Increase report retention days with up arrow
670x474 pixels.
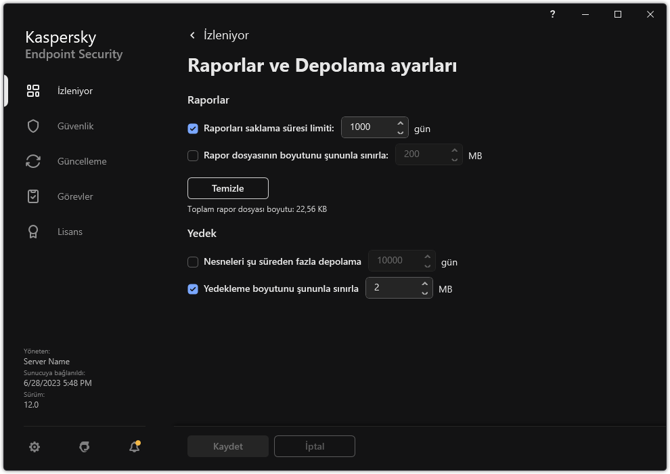point(400,123)
